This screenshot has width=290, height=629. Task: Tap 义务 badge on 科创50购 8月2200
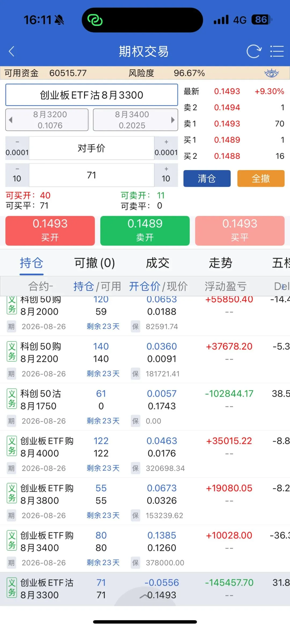[x=12, y=351]
